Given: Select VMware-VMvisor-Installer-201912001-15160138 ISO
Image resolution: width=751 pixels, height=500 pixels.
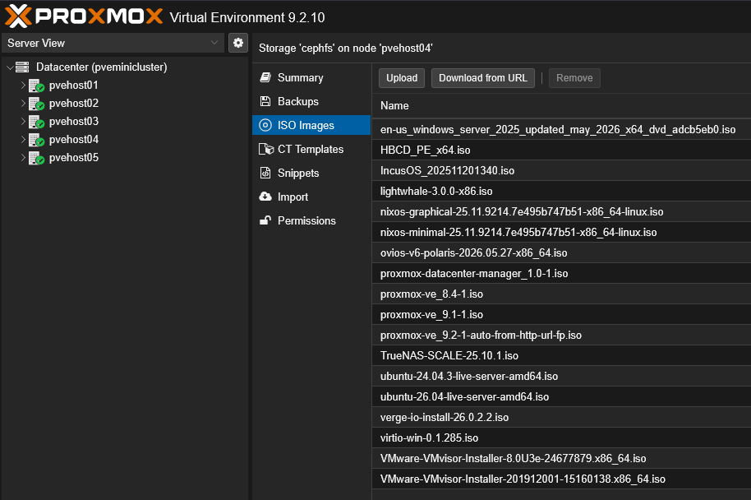Looking at the screenshot, I should click(x=561, y=479).
